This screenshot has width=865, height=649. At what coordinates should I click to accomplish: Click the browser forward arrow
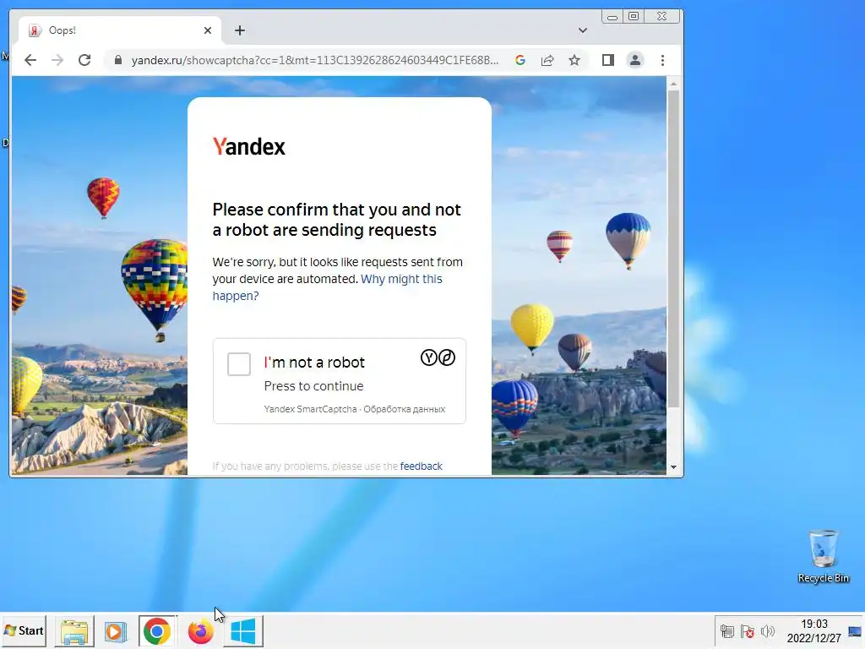pos(57,60)
